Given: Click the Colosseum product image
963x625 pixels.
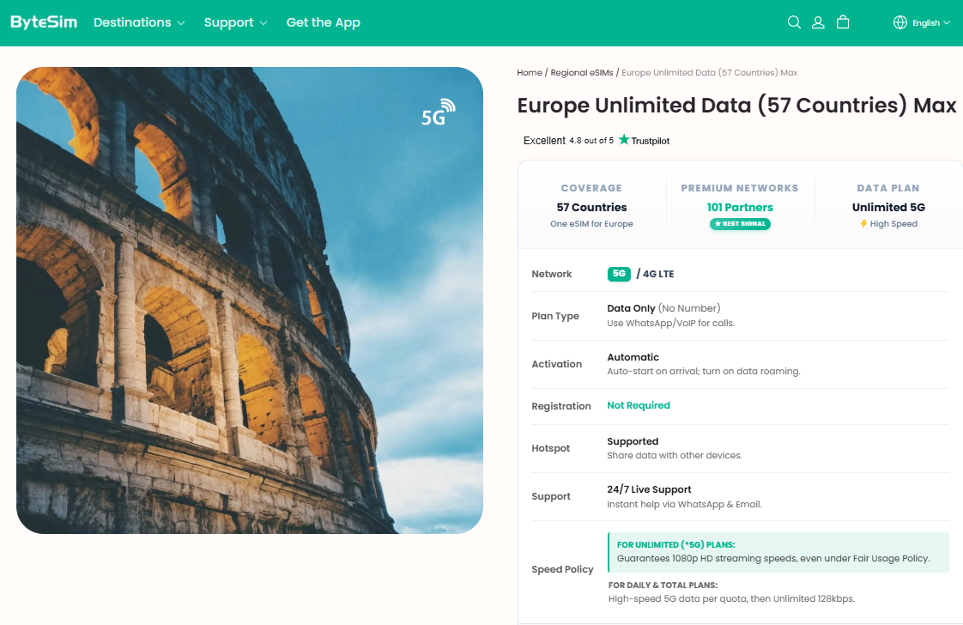Looking at the screenshot, I should pos(250,300).
